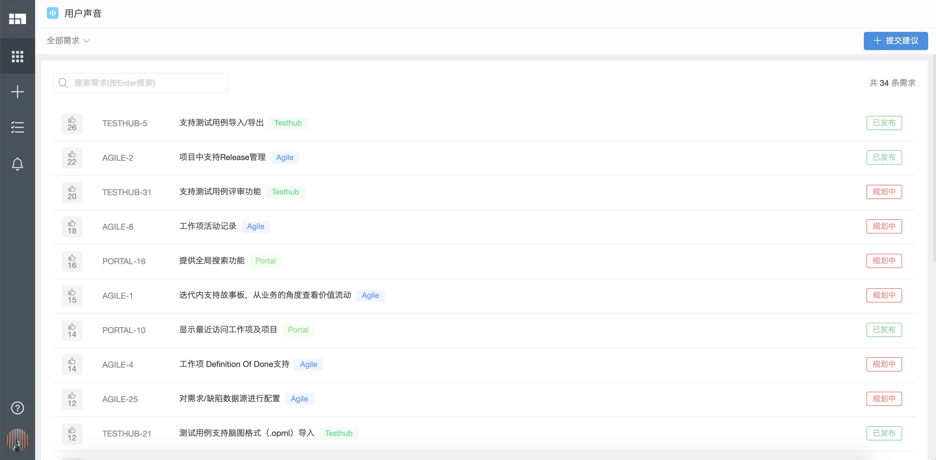Viewport: 936px width, 460px height.
Task: Open the apps grid icon
Action: click(x=18, y=56)
